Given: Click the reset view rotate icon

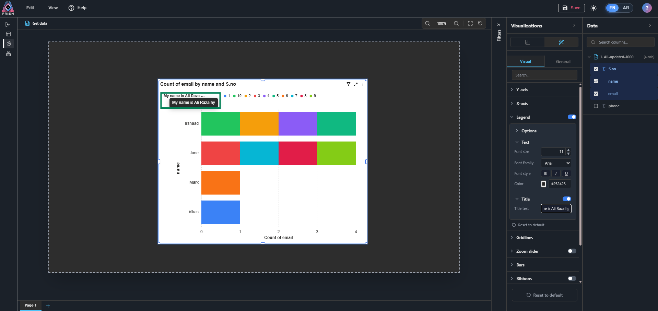Looking at the screenshot, I should coord(480,23).
